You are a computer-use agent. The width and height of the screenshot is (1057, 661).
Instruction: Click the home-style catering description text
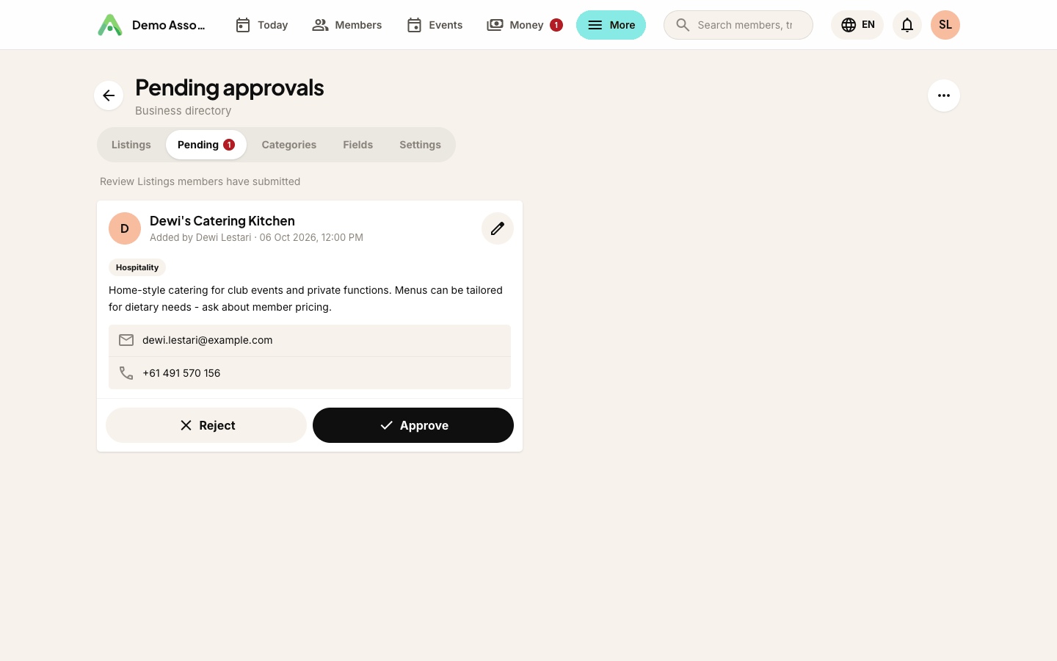click(x=306, y=299)
